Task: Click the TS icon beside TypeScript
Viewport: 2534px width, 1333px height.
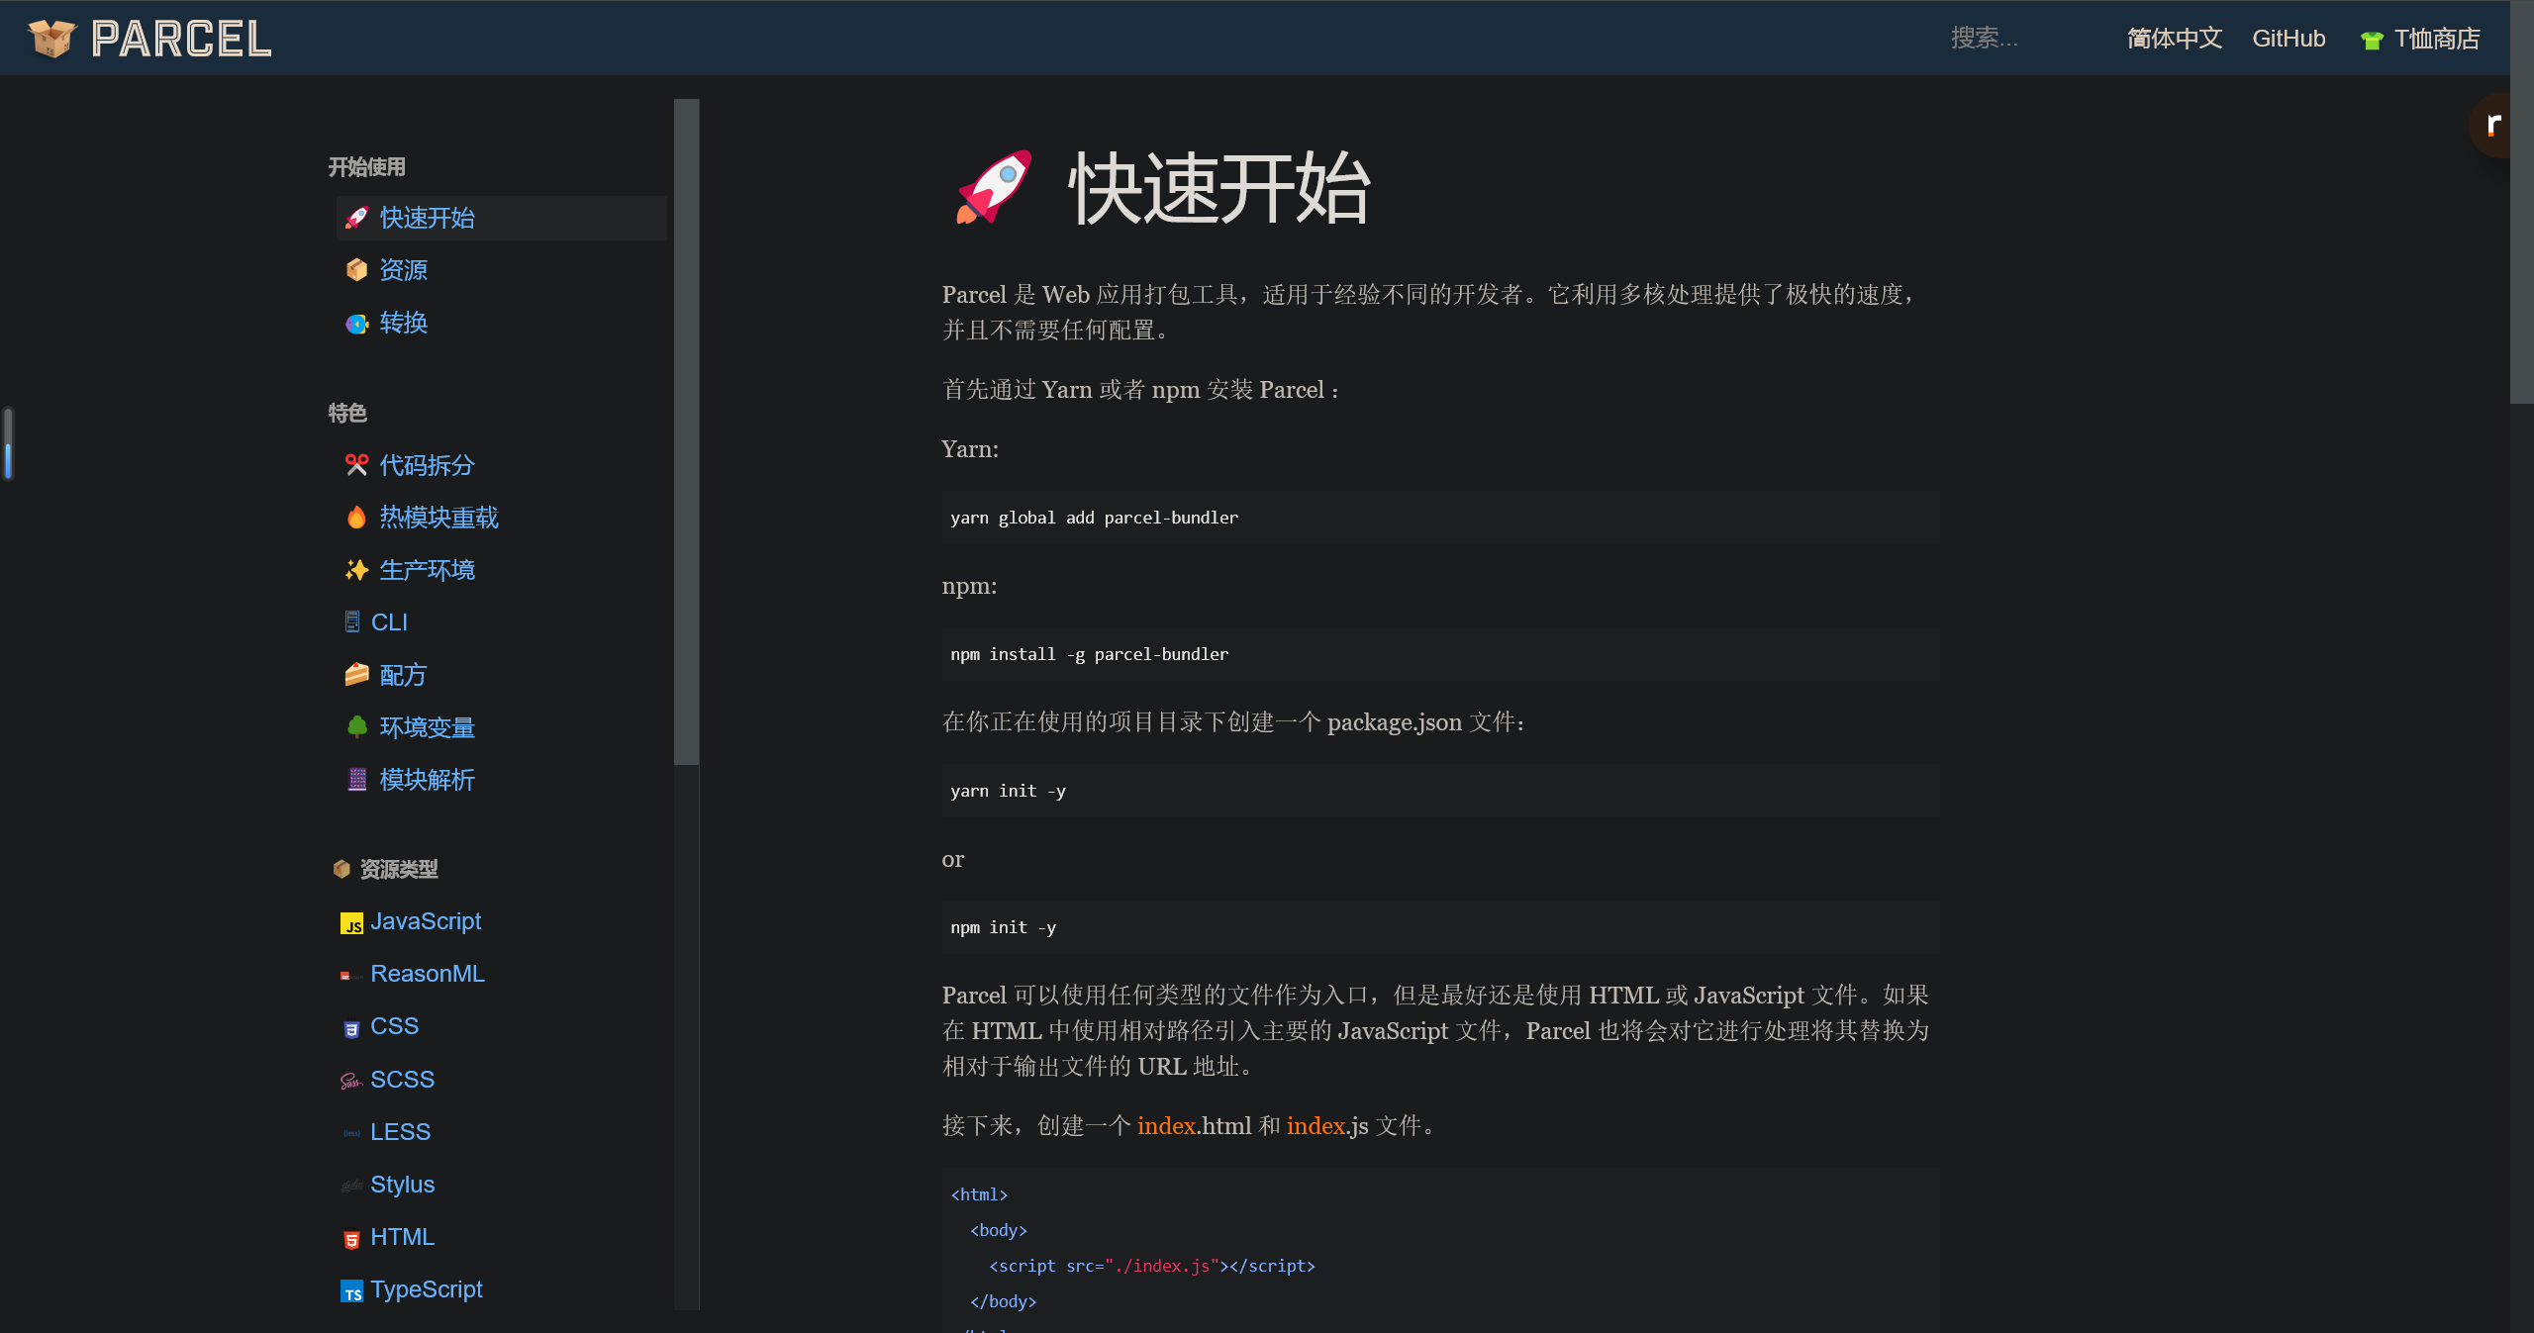Action: tap(351, 1292)
